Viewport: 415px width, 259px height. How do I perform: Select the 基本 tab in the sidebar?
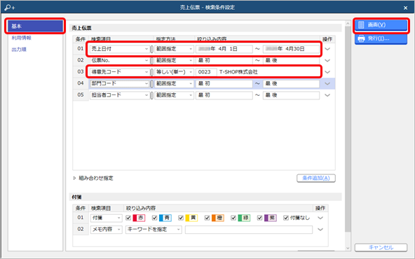(x=35, y=26)
